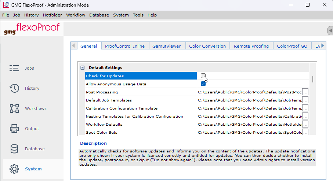
Task: Click the settings list scrollbar thumb
Action: (x=312, y=79)
